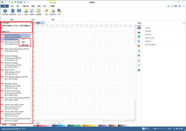The width and height of the screenshot is (186, 131).
Task: Select the picture icon in right sidebar
Action: (x=139, y=41)
